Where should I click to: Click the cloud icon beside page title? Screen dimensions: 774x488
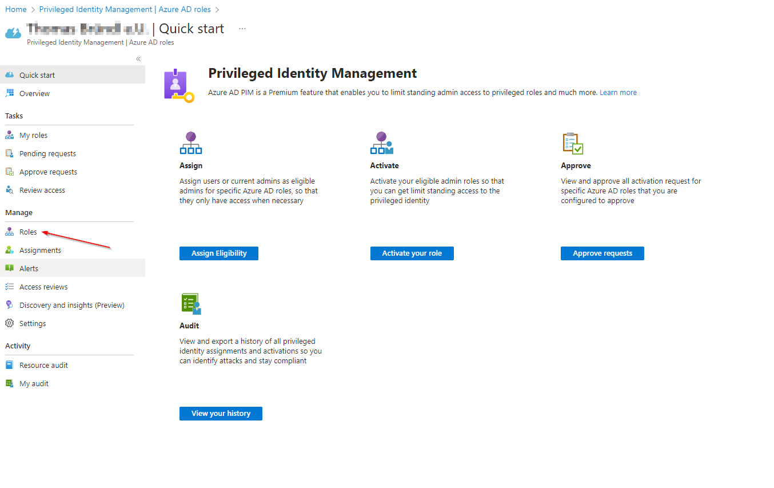tap(13, 33)
